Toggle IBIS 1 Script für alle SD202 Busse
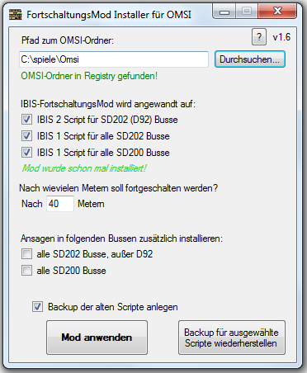Viewport: 307px width, 373px height. pos(26,136)
